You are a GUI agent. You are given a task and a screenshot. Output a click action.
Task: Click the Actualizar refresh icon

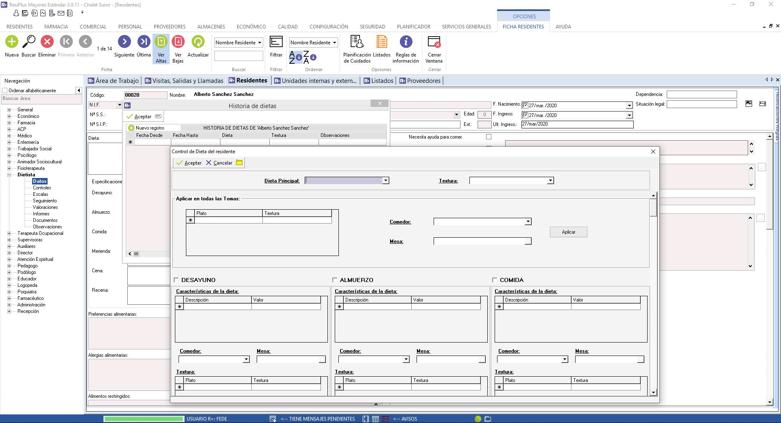tap(198, 41)
